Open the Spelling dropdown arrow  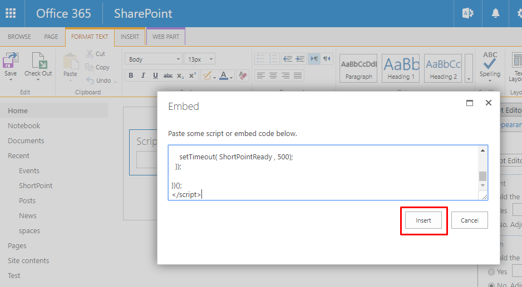(490, 80)
